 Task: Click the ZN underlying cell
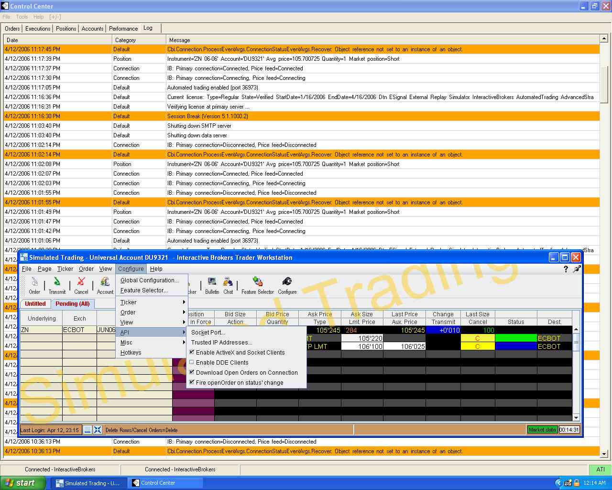(x=42, y=330)
